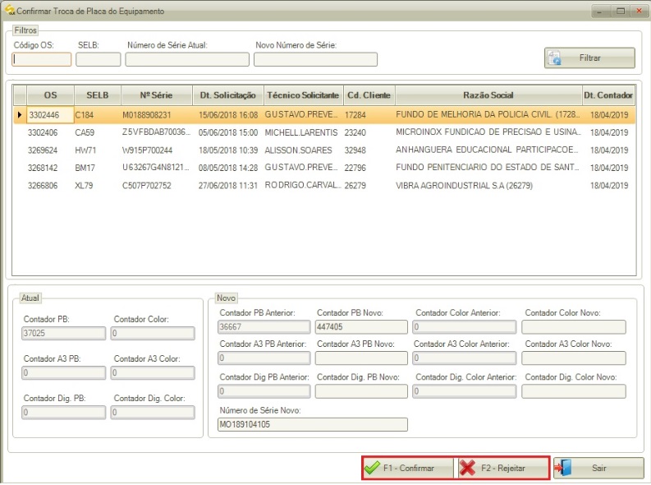Click Contador PB field showing 37025
Viewport: 651px width, 485px height.
coord(63,333)
